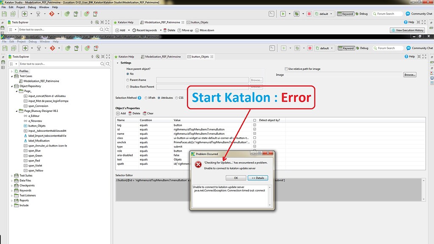This screenshot has width=434, height=244.
Task: Click Save icon in background window toolbar
Action: click(4, 14)
